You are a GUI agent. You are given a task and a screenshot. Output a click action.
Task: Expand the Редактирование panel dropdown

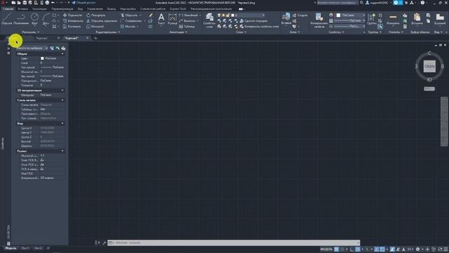(x=108, y=32)
